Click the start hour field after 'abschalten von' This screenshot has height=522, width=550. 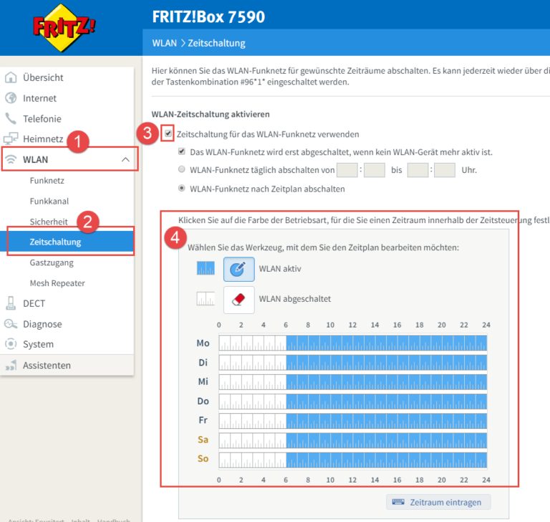347,170
